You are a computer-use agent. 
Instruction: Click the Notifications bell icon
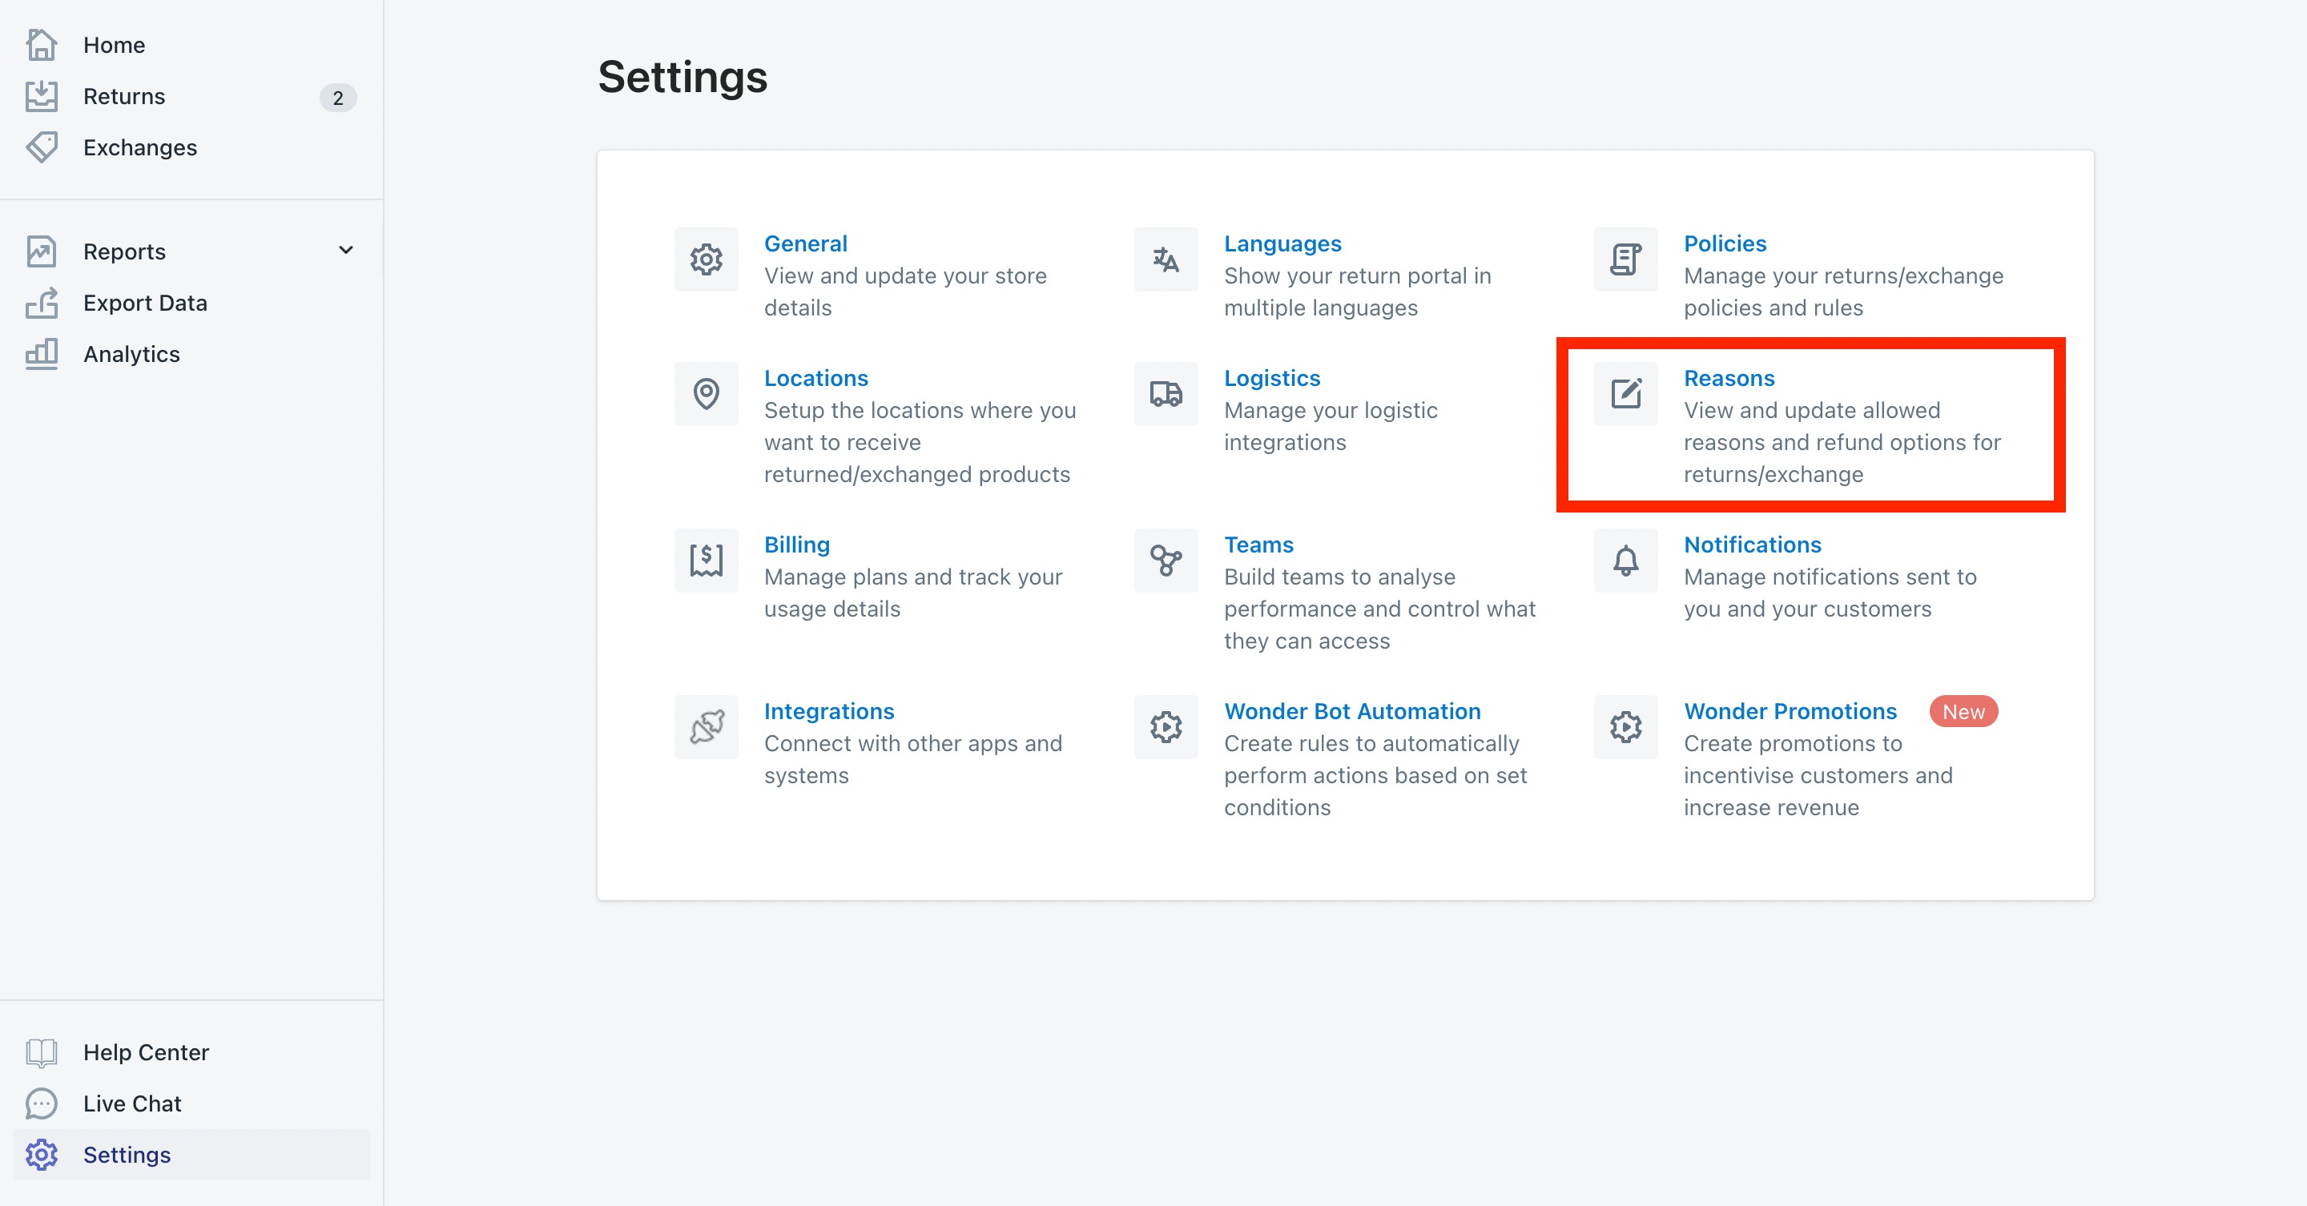[x=1625, y=561]
